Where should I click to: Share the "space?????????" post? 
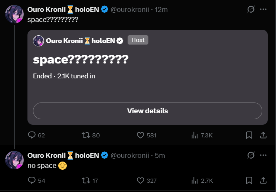(263, 135)
